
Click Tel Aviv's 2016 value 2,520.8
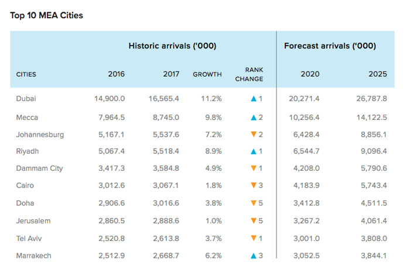click(112, 239)
